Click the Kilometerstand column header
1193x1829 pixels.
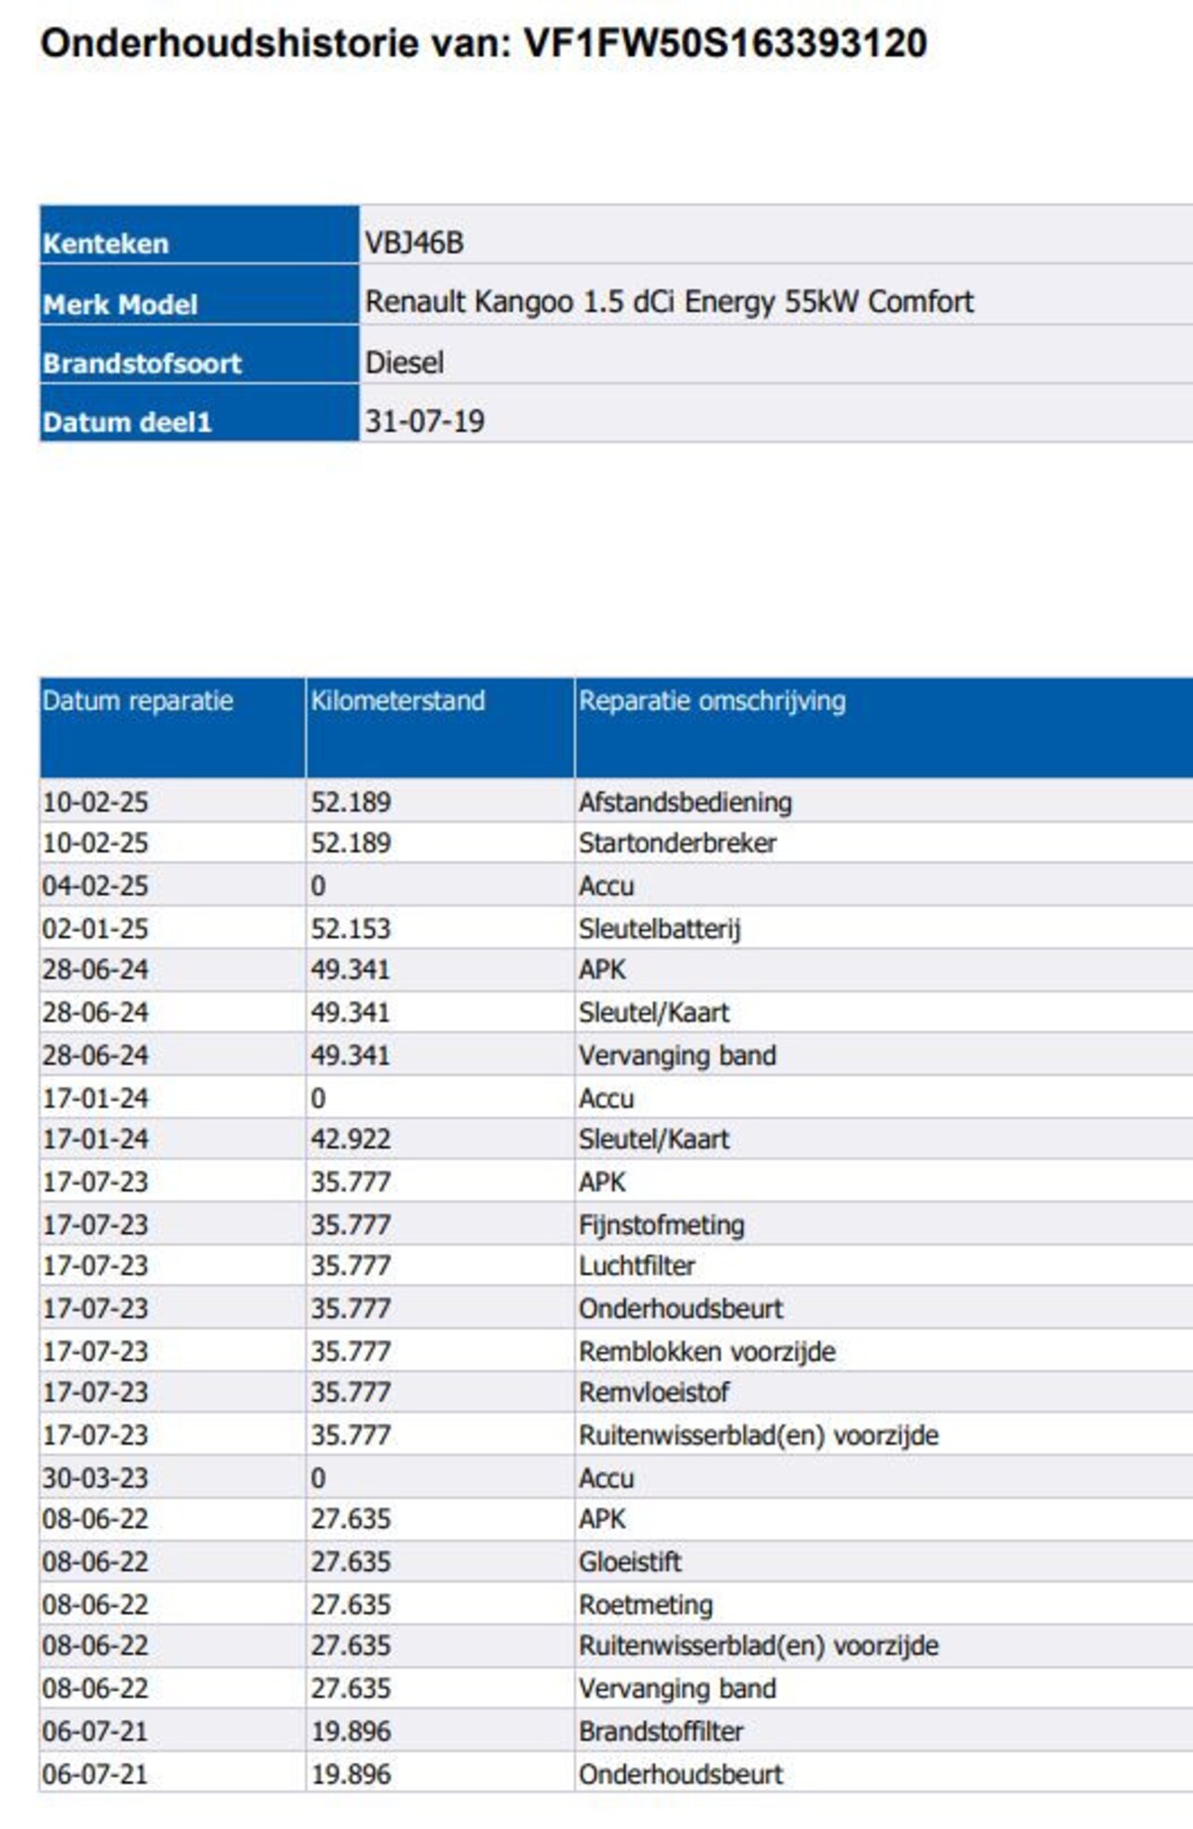click(398, 701)
